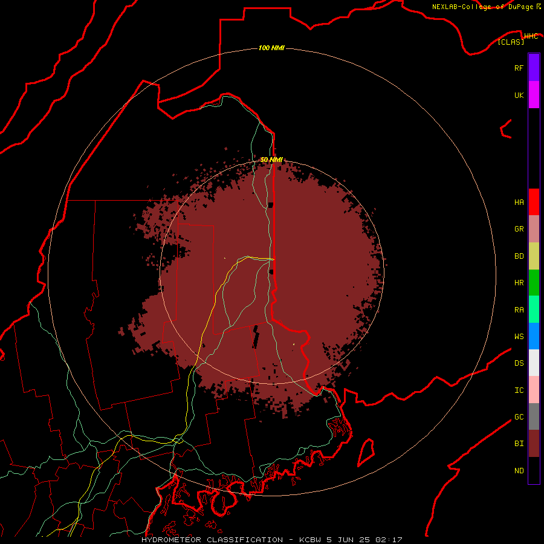Click the 02:17 timestamp
Image resolution: width=544 pixels, height=544 pixels.
point(389,540)
